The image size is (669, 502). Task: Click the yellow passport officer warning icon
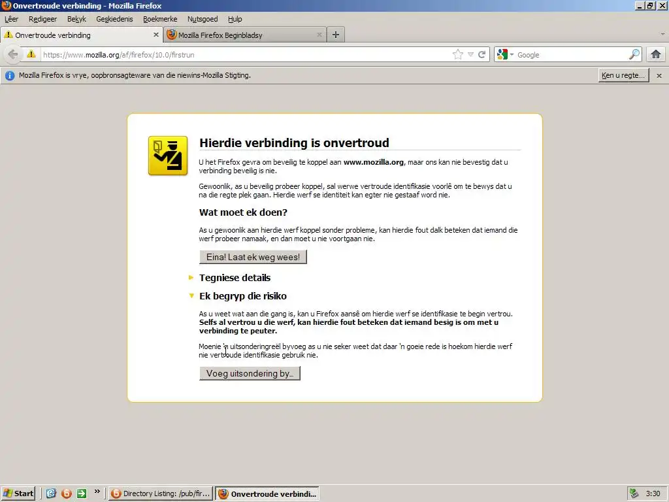(x=168, y=156)
